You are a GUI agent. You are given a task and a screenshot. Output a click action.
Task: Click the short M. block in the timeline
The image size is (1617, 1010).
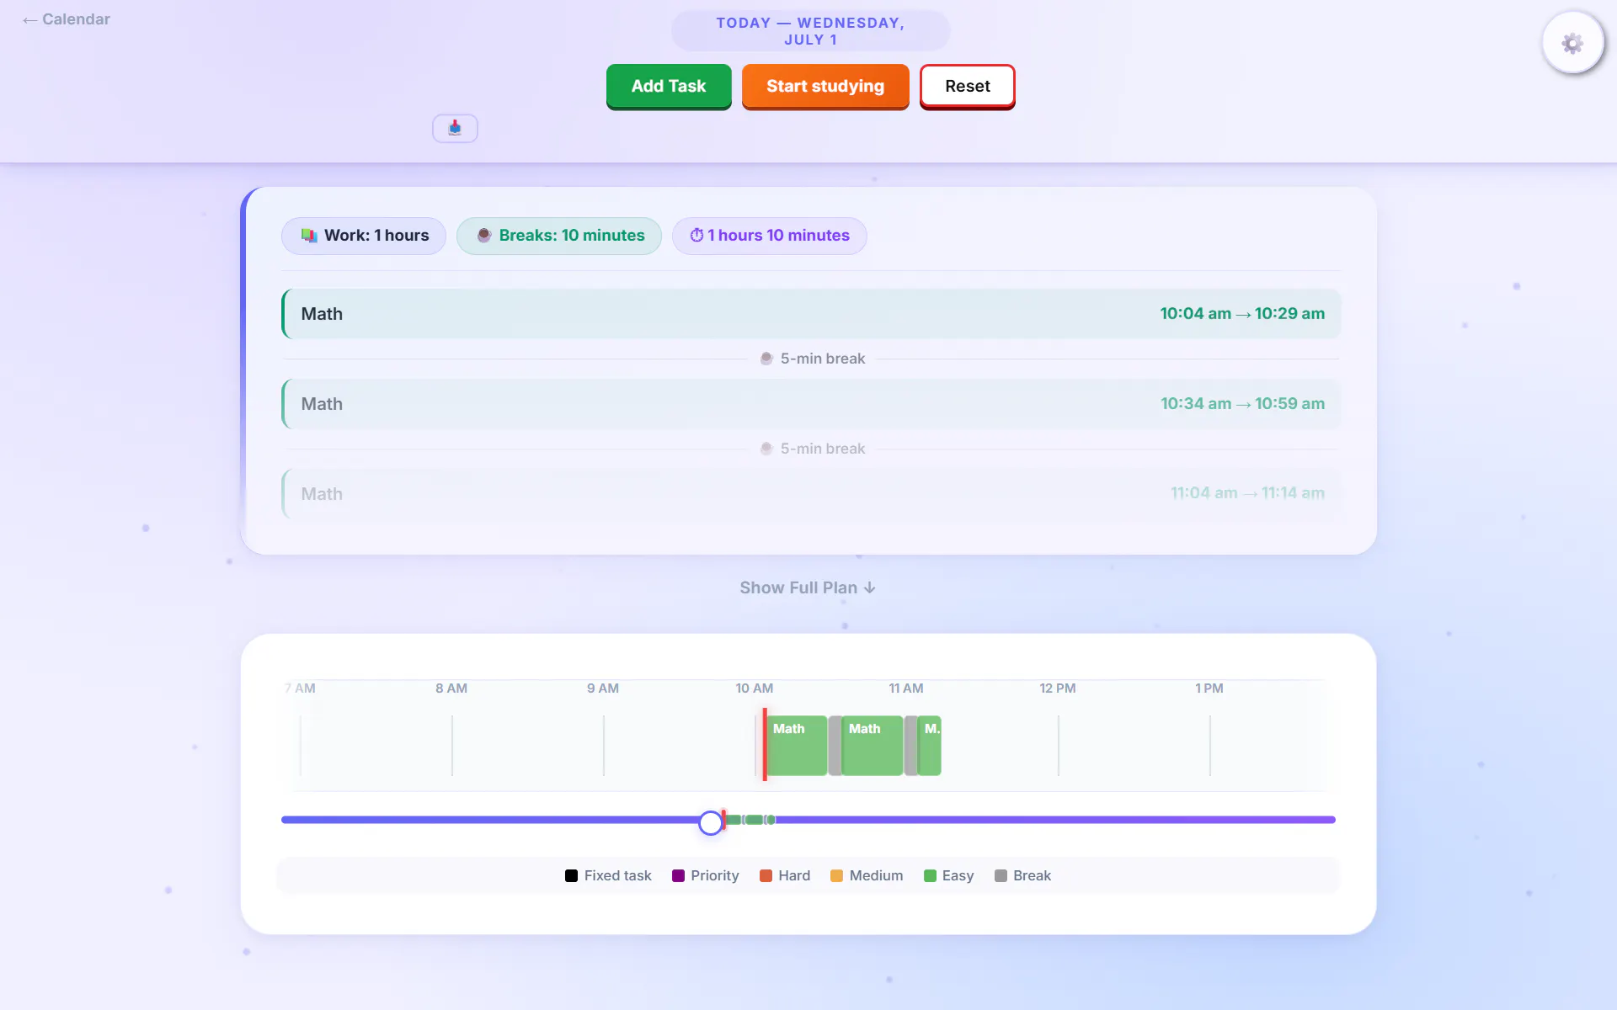point(930,746)
